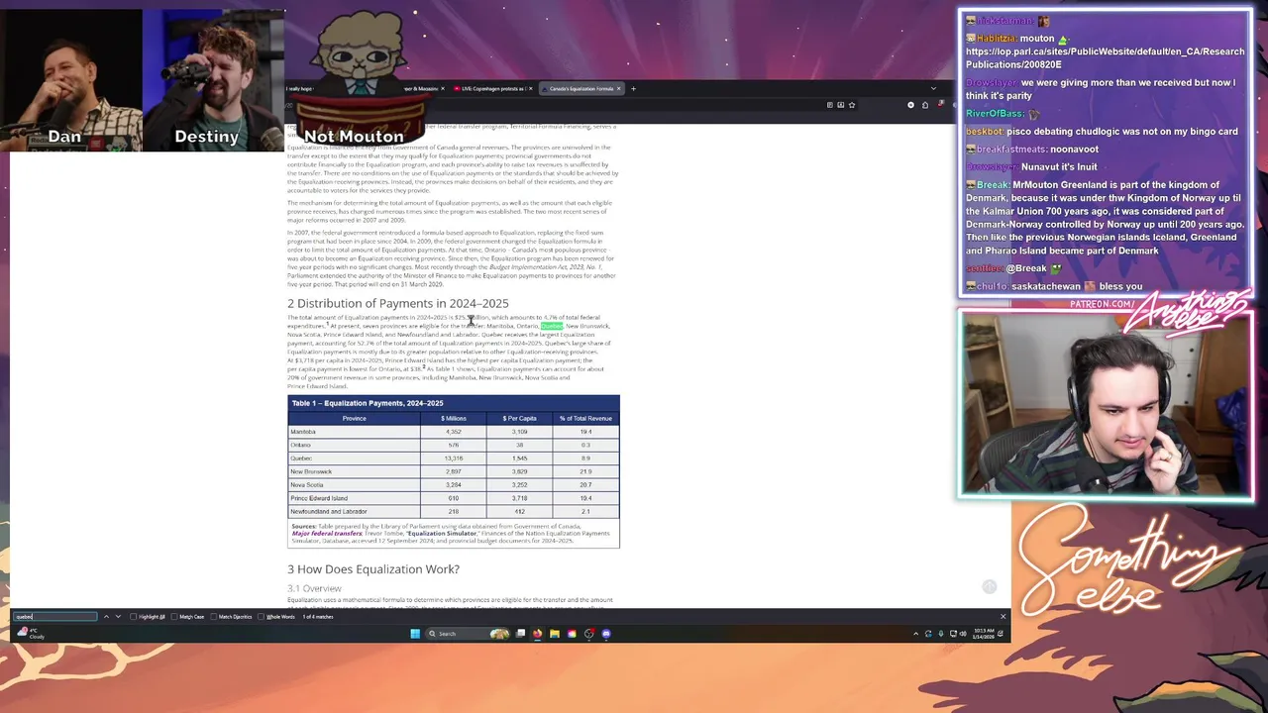The width and height of the screenshot is (1268, 713).
Task: Enable the Whole Words checkbox
Action: tap(262, 616)
